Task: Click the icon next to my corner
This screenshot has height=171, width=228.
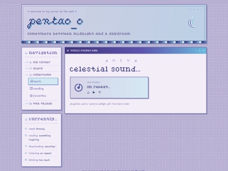Action: [30, 62]
